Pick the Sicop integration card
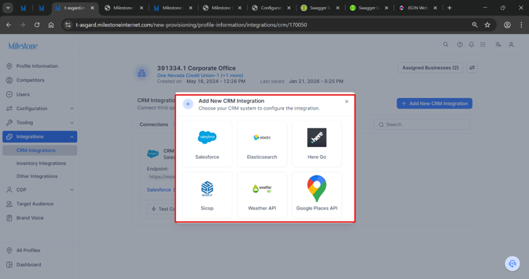Screen dimensions: 529x279 click(207, 195)
